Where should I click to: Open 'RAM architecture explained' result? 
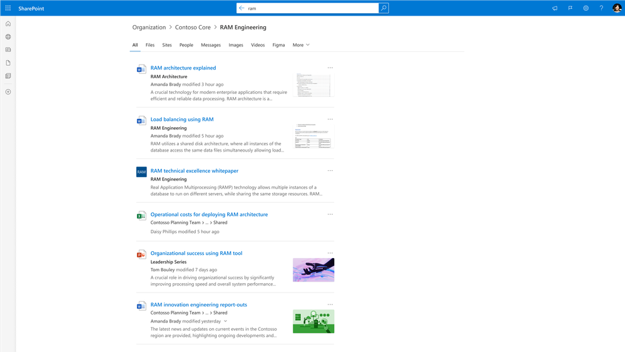click(x=183, y=68)
